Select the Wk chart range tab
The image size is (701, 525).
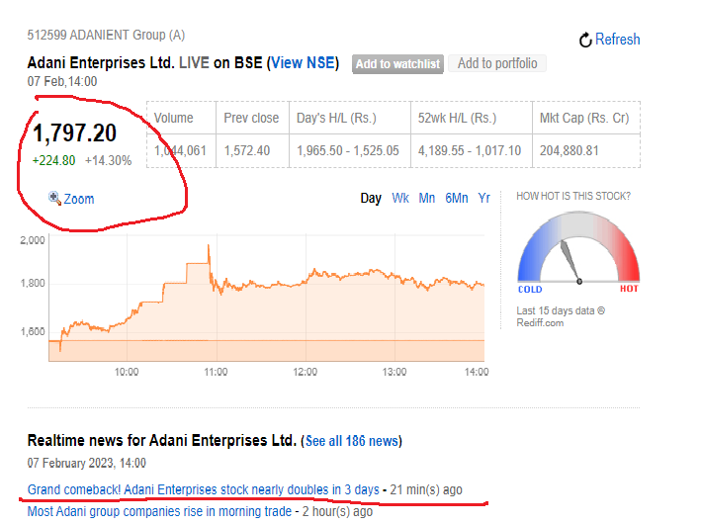click(x=400, y=198)
